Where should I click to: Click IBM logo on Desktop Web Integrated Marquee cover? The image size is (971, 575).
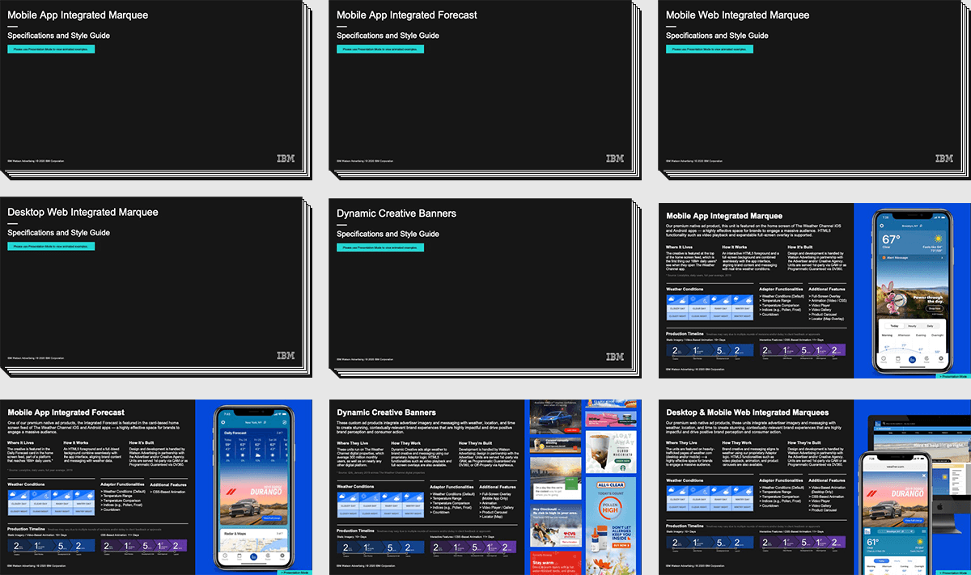click(x=285, y=357)
